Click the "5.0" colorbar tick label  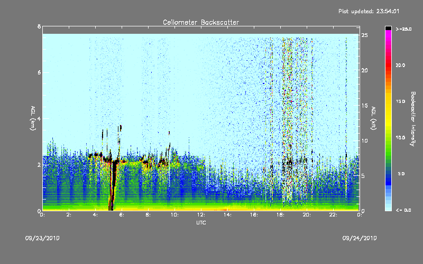401,174
